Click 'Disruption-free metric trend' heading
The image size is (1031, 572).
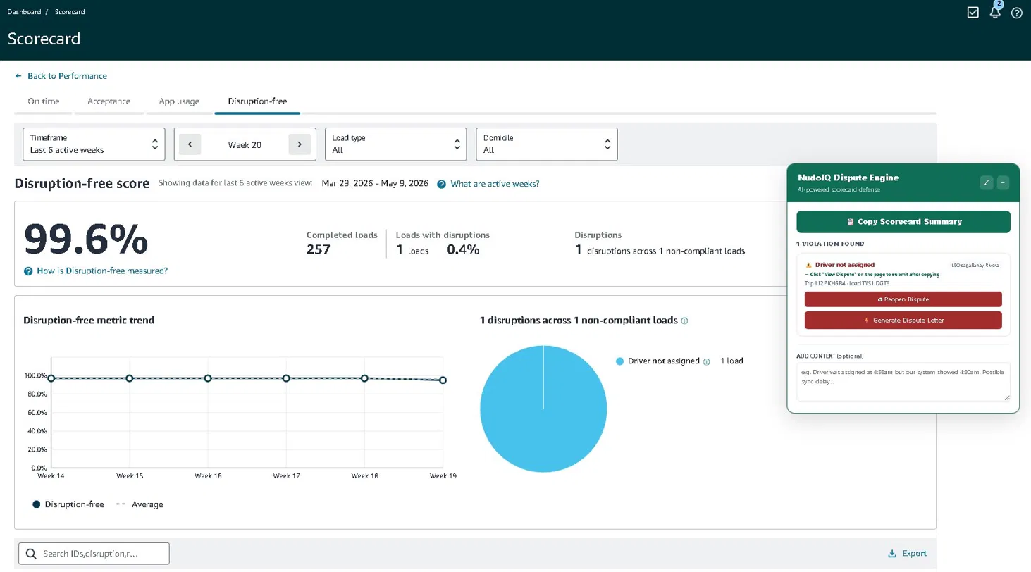coord(89,320)
